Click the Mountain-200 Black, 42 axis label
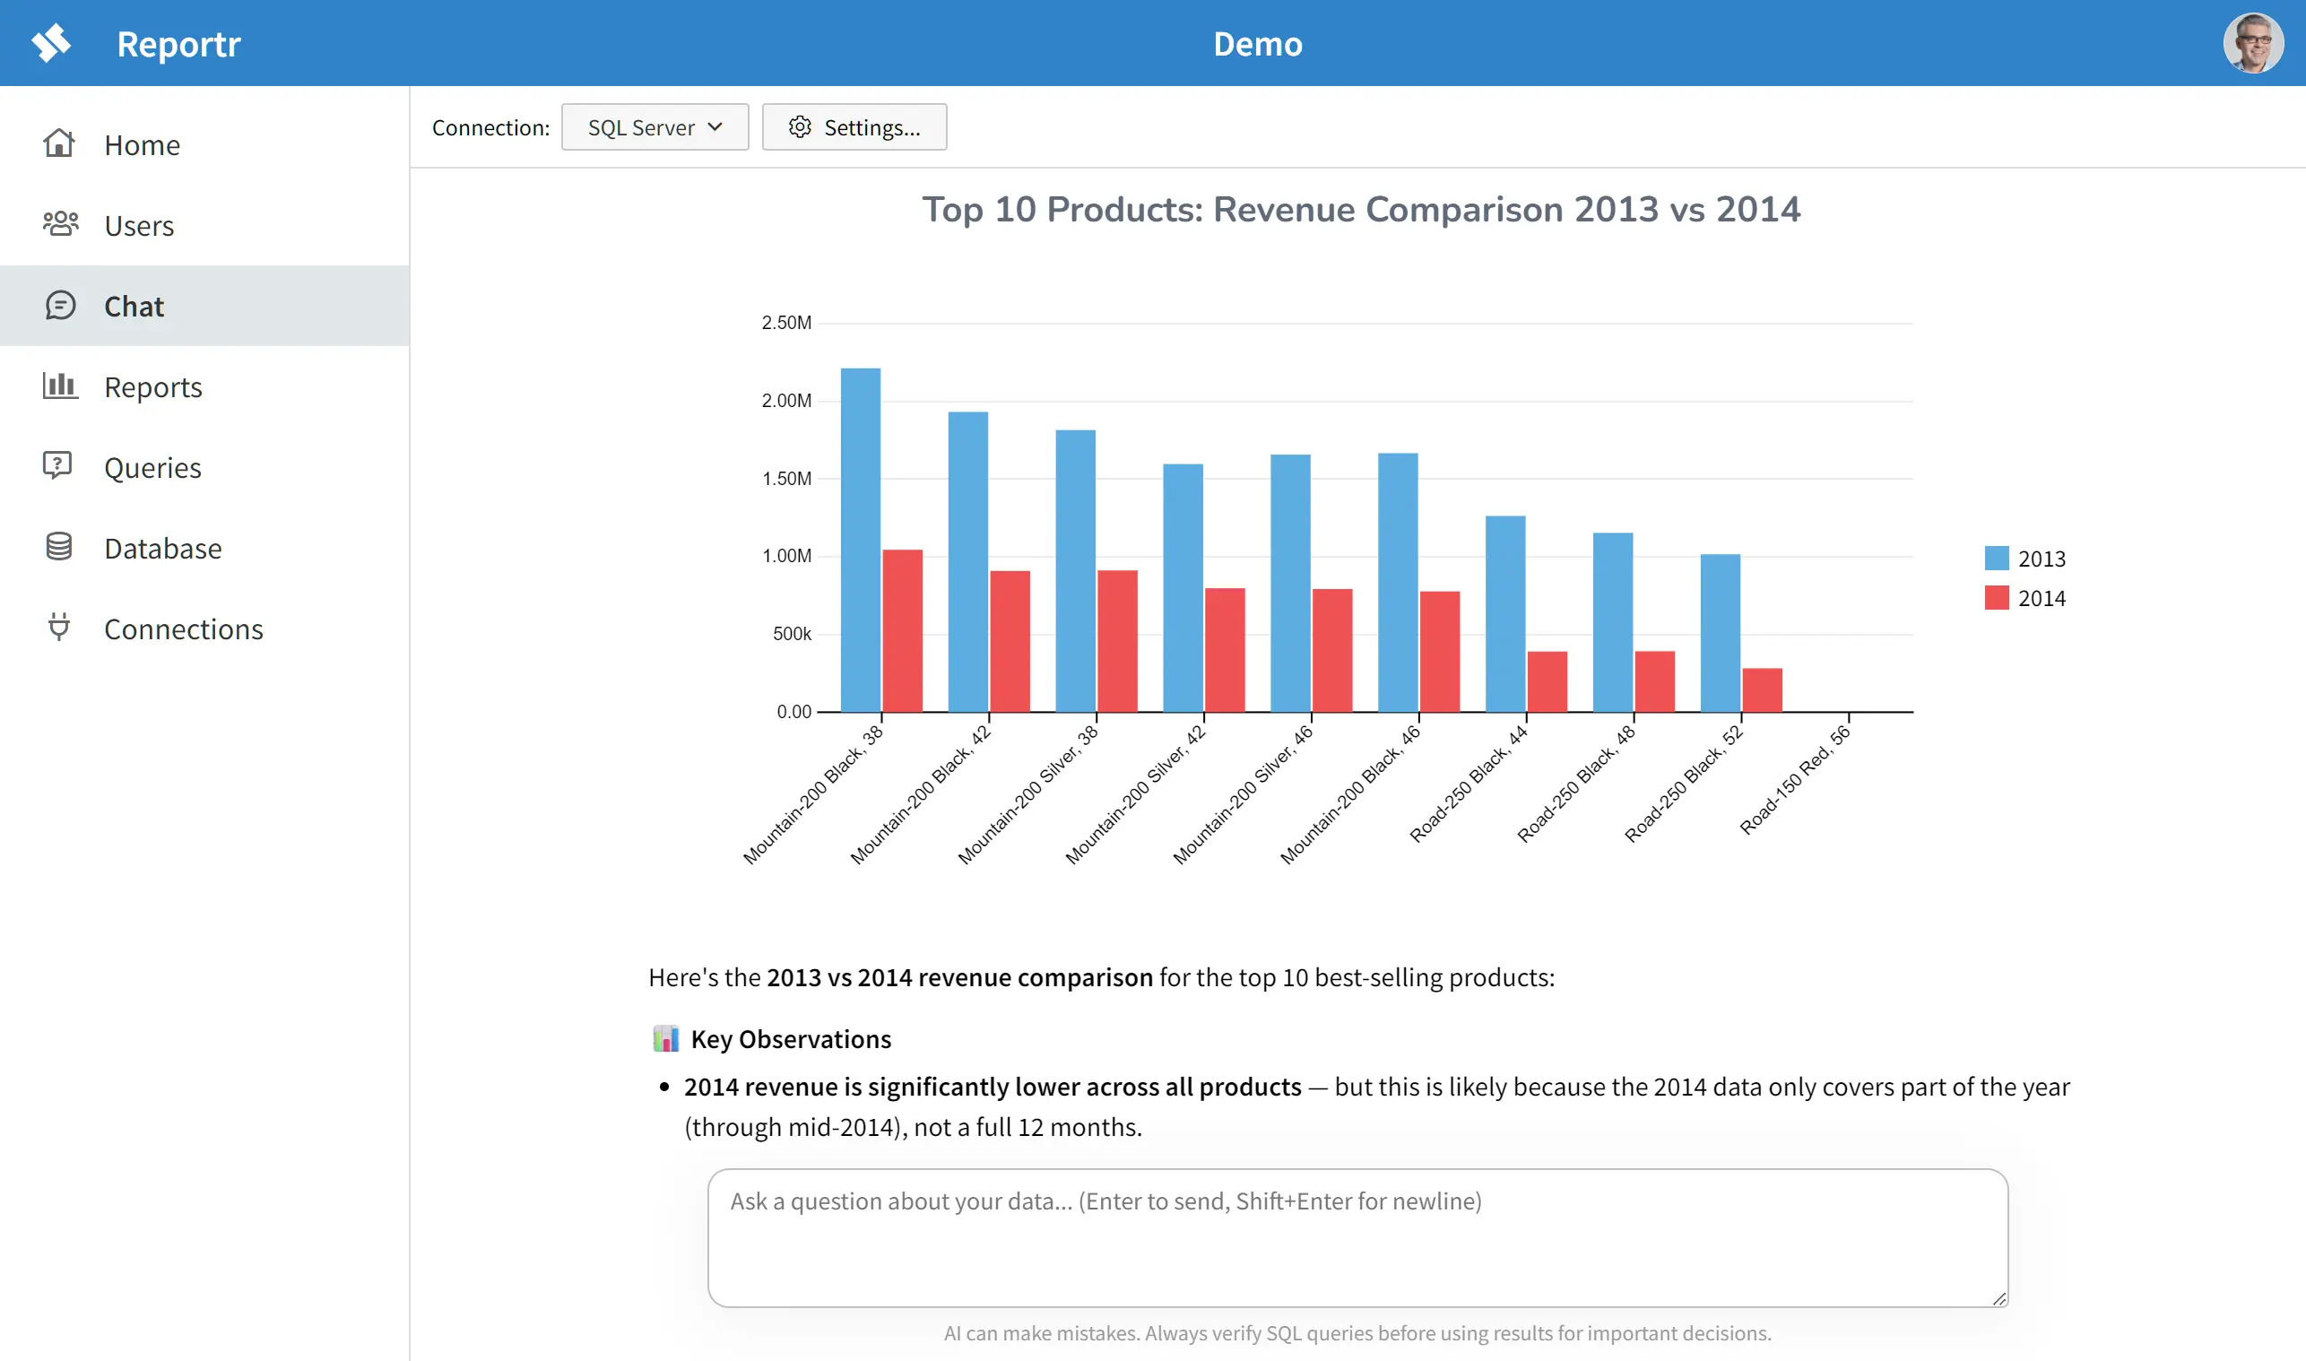This screenshot has width=2306, height=1361. (x=921, y=794)
